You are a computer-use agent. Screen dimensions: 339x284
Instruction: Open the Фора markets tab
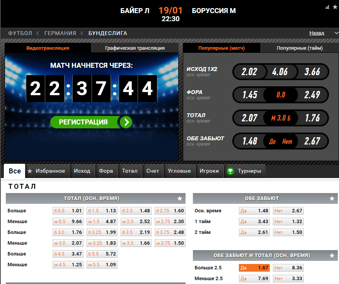(106, 171)
